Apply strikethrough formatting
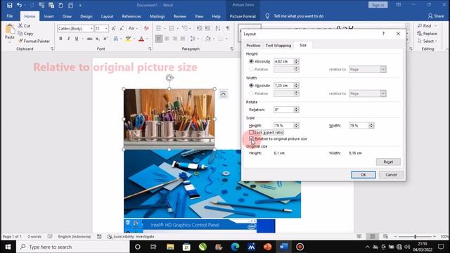The image size is (450, 253). click(x=89, y=39)
